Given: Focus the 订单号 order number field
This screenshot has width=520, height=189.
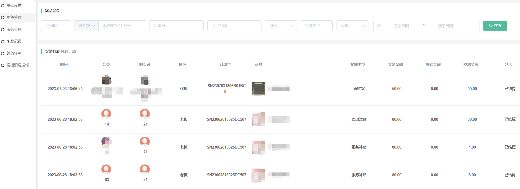Looking at the screenshot, I should 176,26.
